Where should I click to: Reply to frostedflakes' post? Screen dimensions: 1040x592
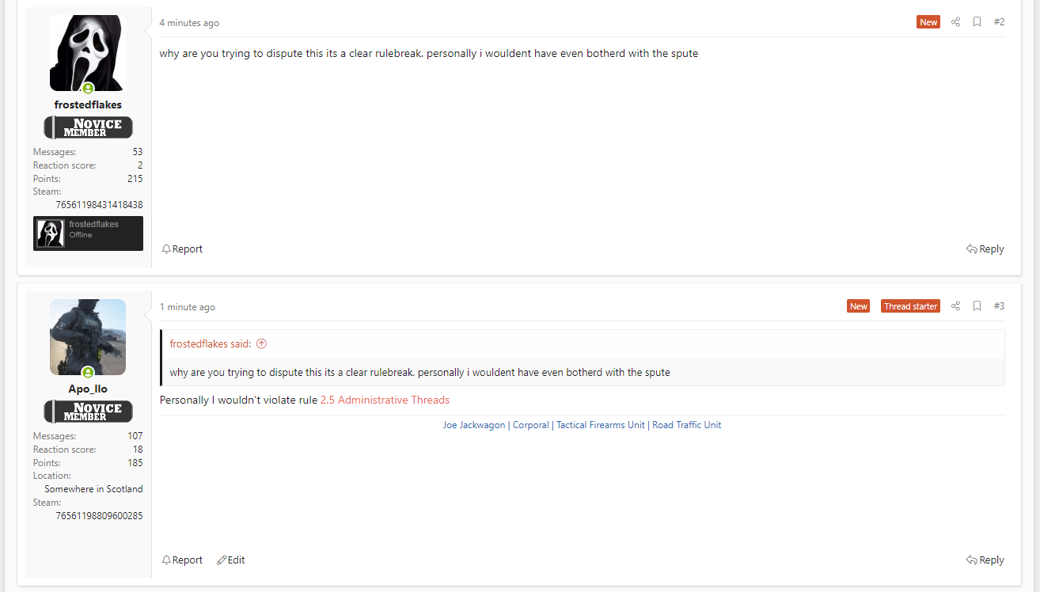985,249
